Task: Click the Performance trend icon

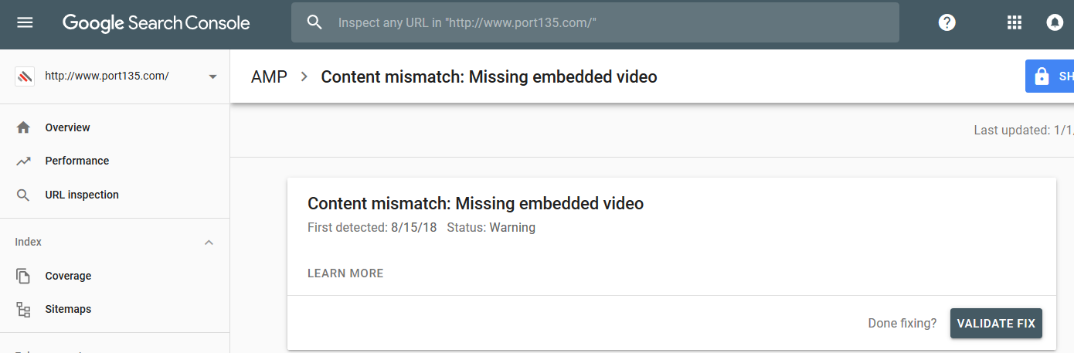Action: coord(23,161)
